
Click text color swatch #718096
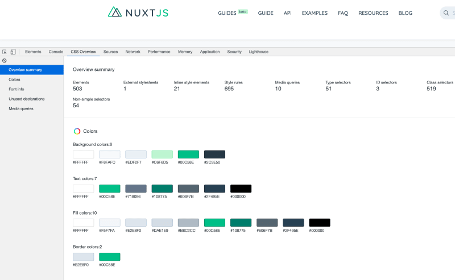pyautogui.click(x=136, y=189)
